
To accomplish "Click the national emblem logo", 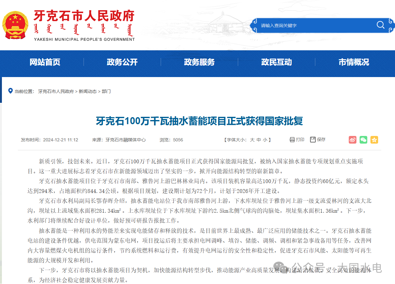I will [x=15, y=25].
